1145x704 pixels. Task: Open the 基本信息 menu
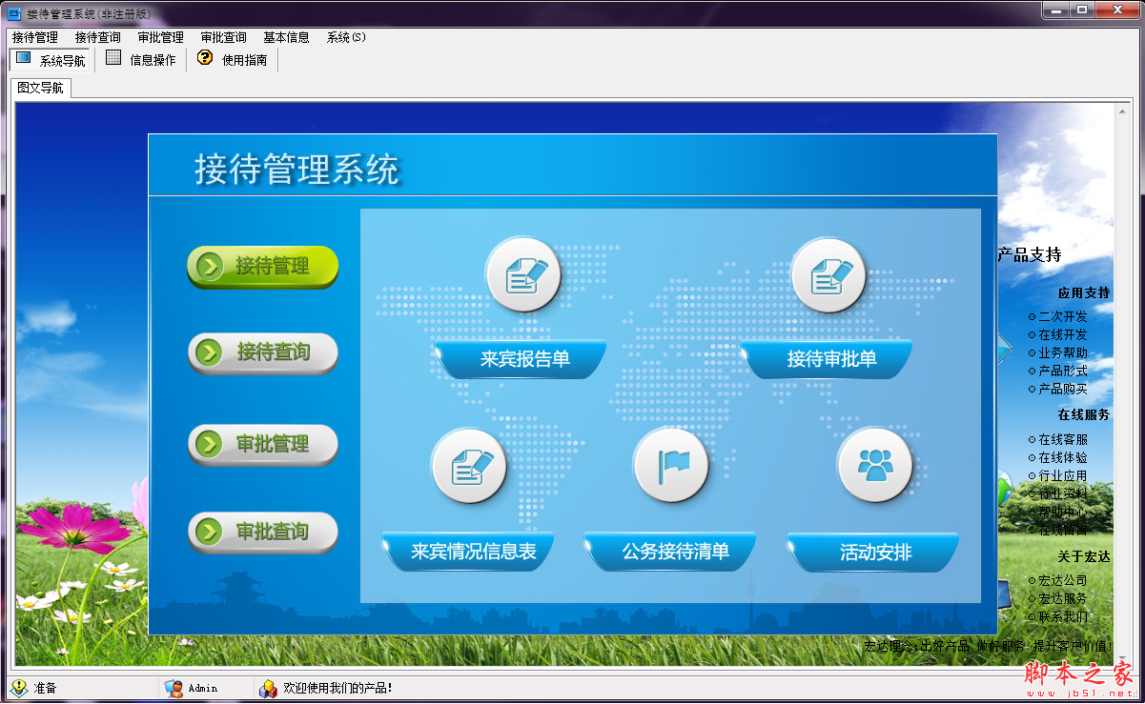click(289, 37)
